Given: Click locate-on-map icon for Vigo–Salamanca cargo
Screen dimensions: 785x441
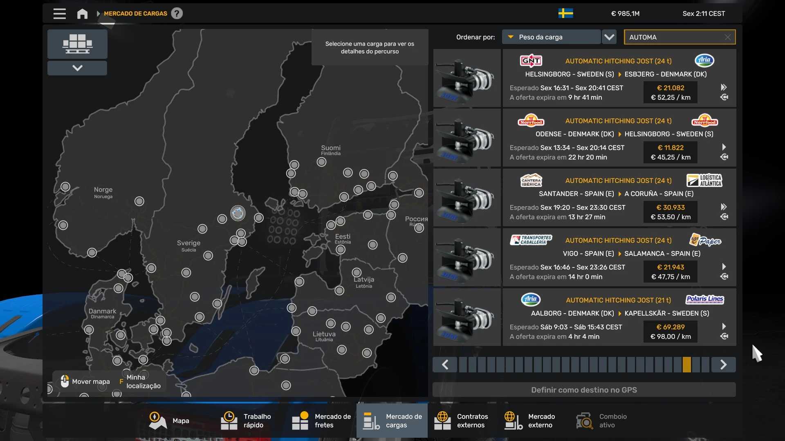Looking at the screenshot, I should [x=724, y=277].
